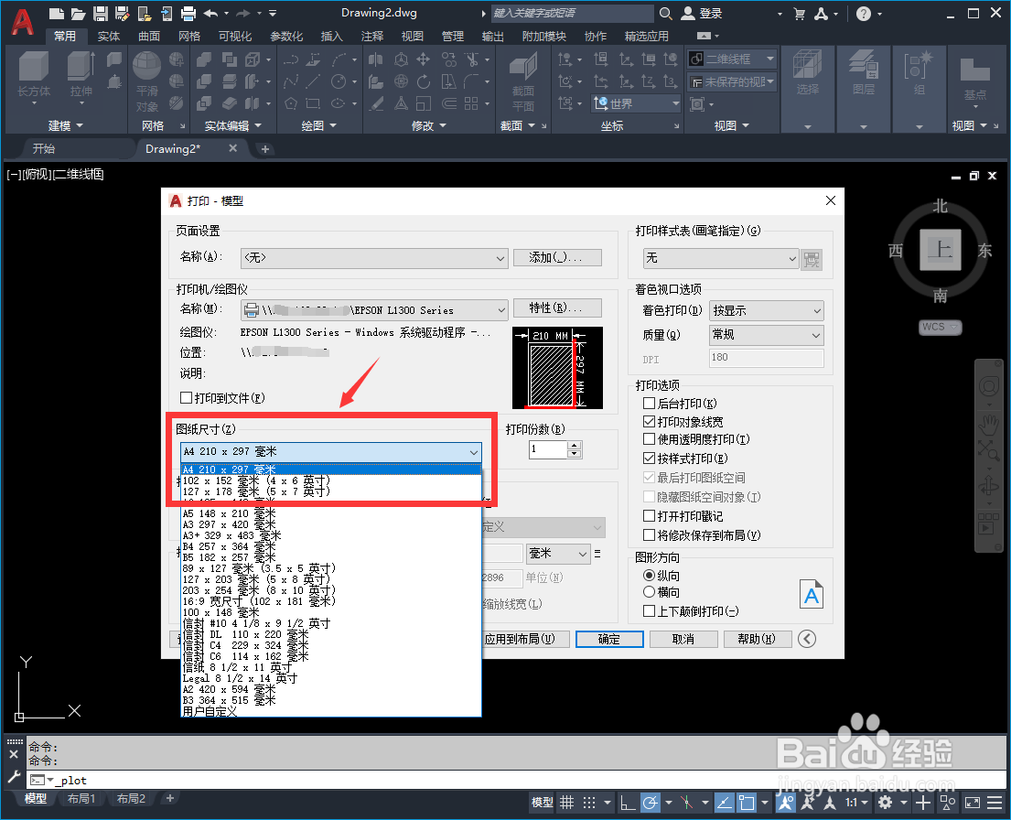Uncheck Plot object lineweights (打印对象线宽)
1011x820 pixels.
coord(650,421)
